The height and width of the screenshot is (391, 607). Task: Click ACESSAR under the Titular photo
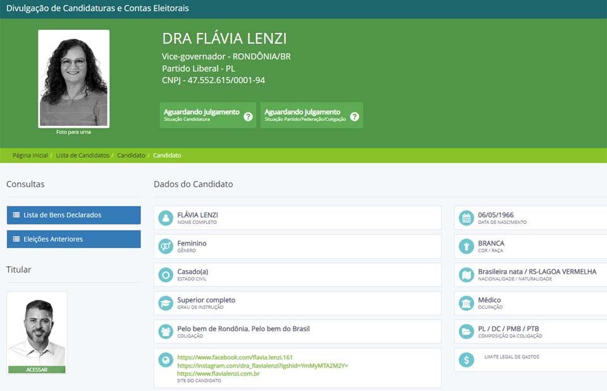(x=37, y=369)
